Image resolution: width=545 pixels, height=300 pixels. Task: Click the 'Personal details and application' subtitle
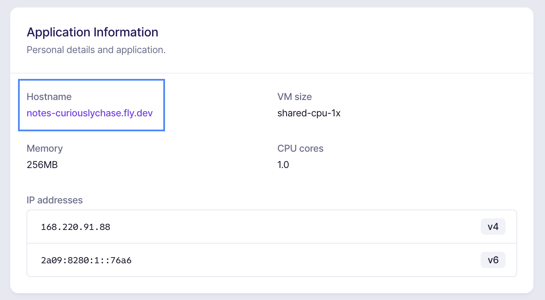coord(96,50)
